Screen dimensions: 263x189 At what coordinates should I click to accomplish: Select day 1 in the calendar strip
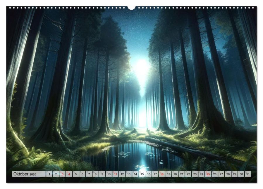pos(49,174)
